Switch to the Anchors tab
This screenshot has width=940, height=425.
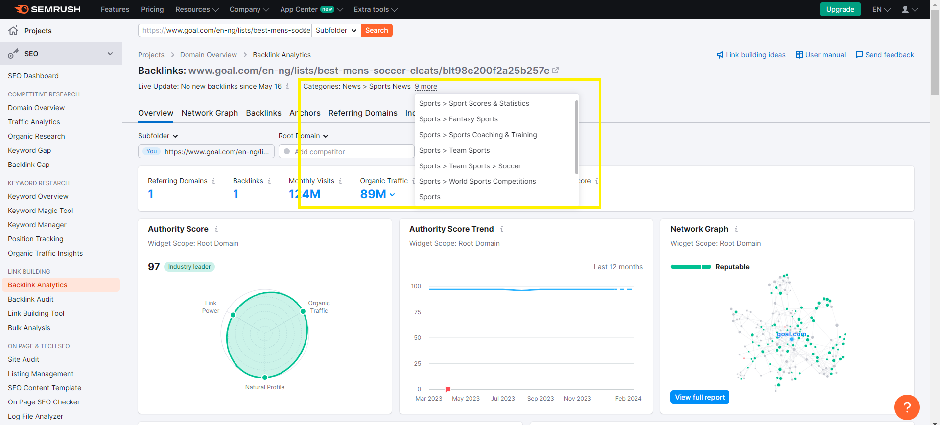pyautogui.click(x=305, y=113)
